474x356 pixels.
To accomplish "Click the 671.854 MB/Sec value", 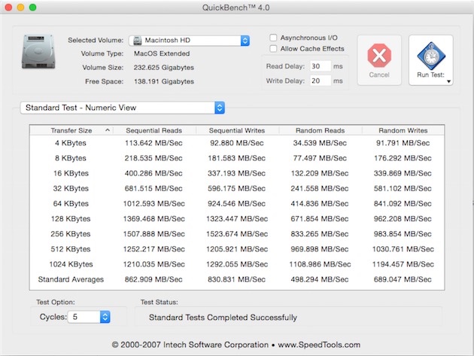I will pos(320,219).
